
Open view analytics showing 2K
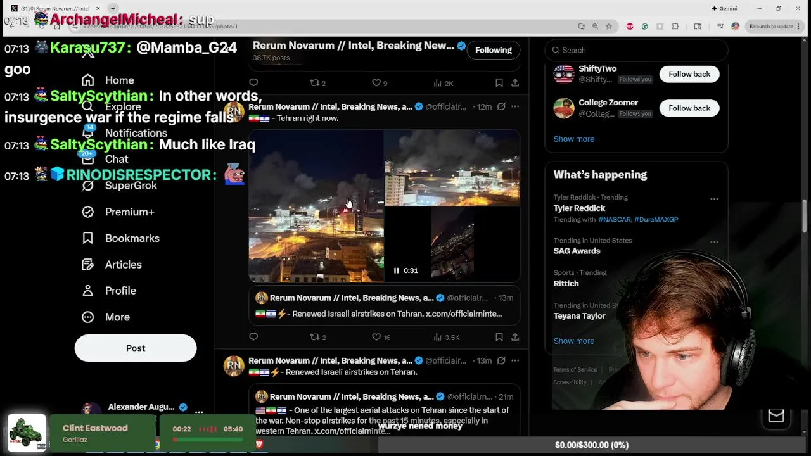tap(444, 83)
